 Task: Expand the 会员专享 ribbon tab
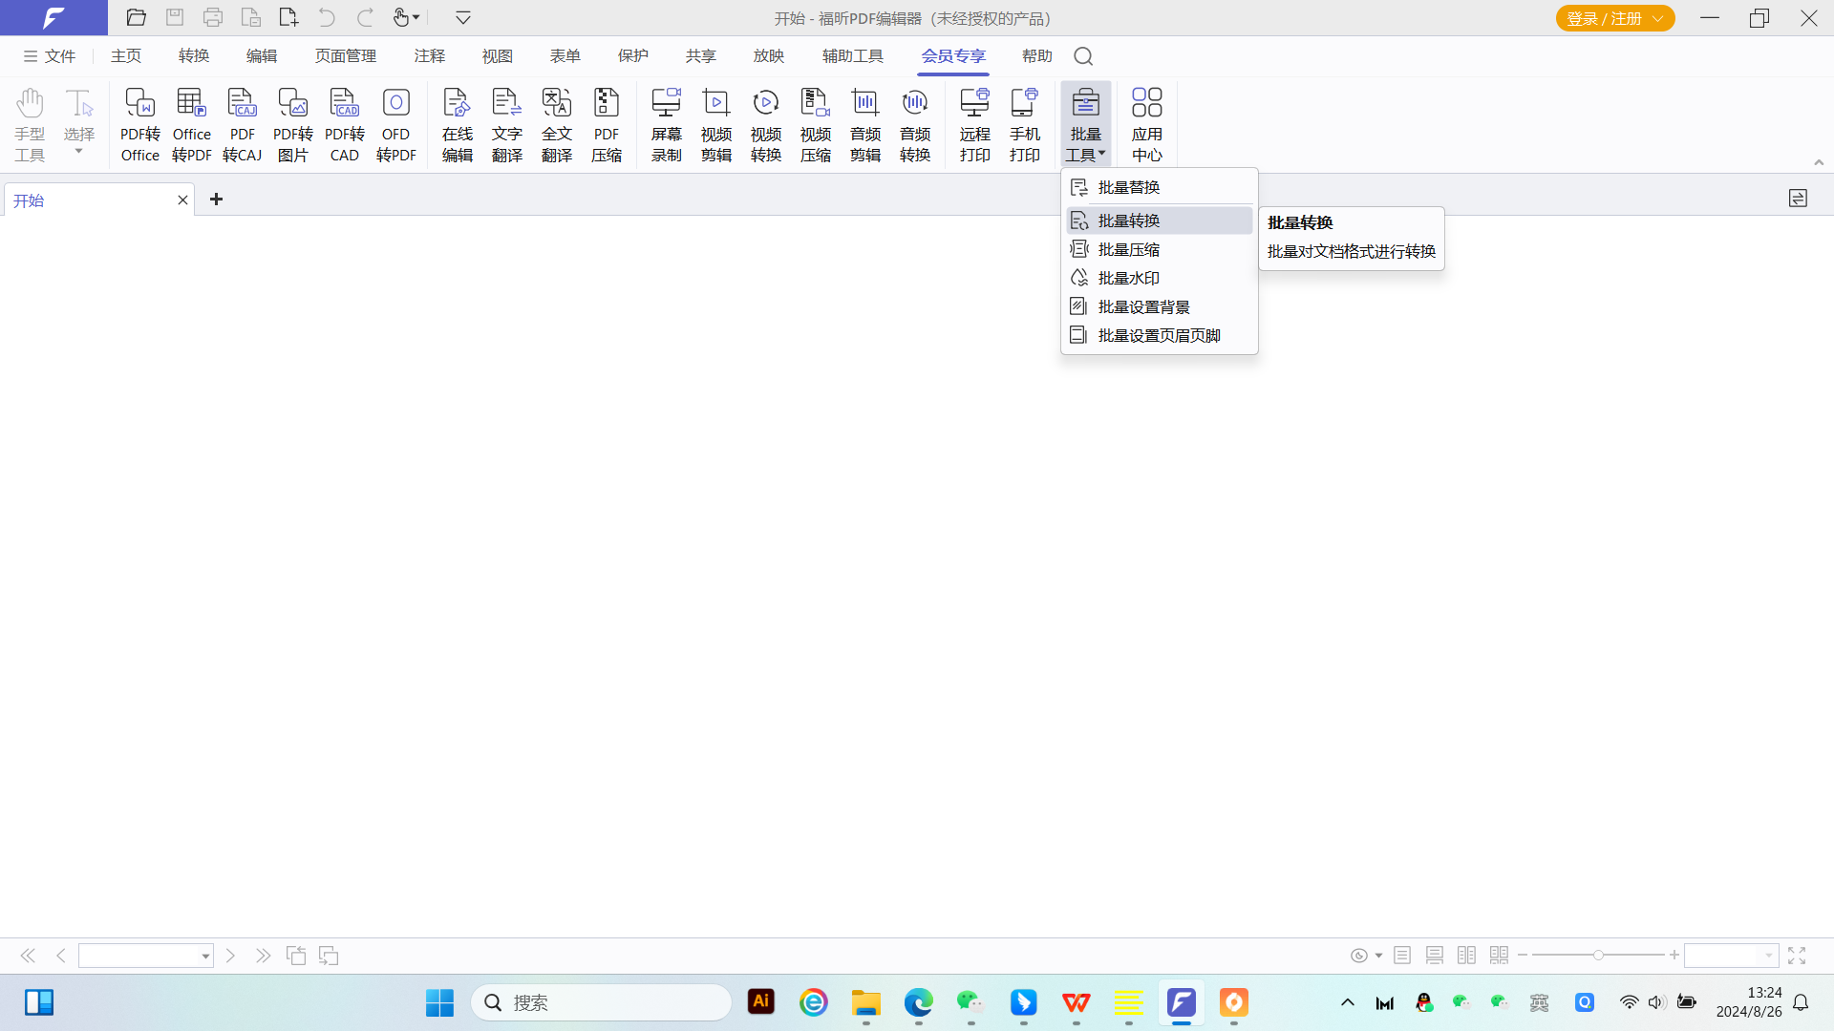pyautogui.click(x=952, y=55)
